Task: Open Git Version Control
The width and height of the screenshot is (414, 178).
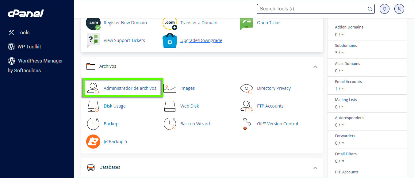Action: (x=277, y=124)
